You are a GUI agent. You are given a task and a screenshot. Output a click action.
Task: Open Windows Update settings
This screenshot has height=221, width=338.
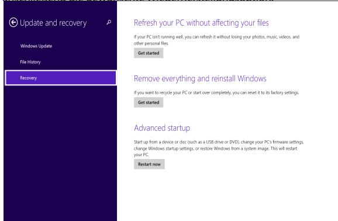pyautogui.click(x=36, y=46)
